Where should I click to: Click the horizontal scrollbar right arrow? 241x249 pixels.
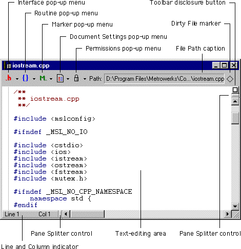pos(228,214)
